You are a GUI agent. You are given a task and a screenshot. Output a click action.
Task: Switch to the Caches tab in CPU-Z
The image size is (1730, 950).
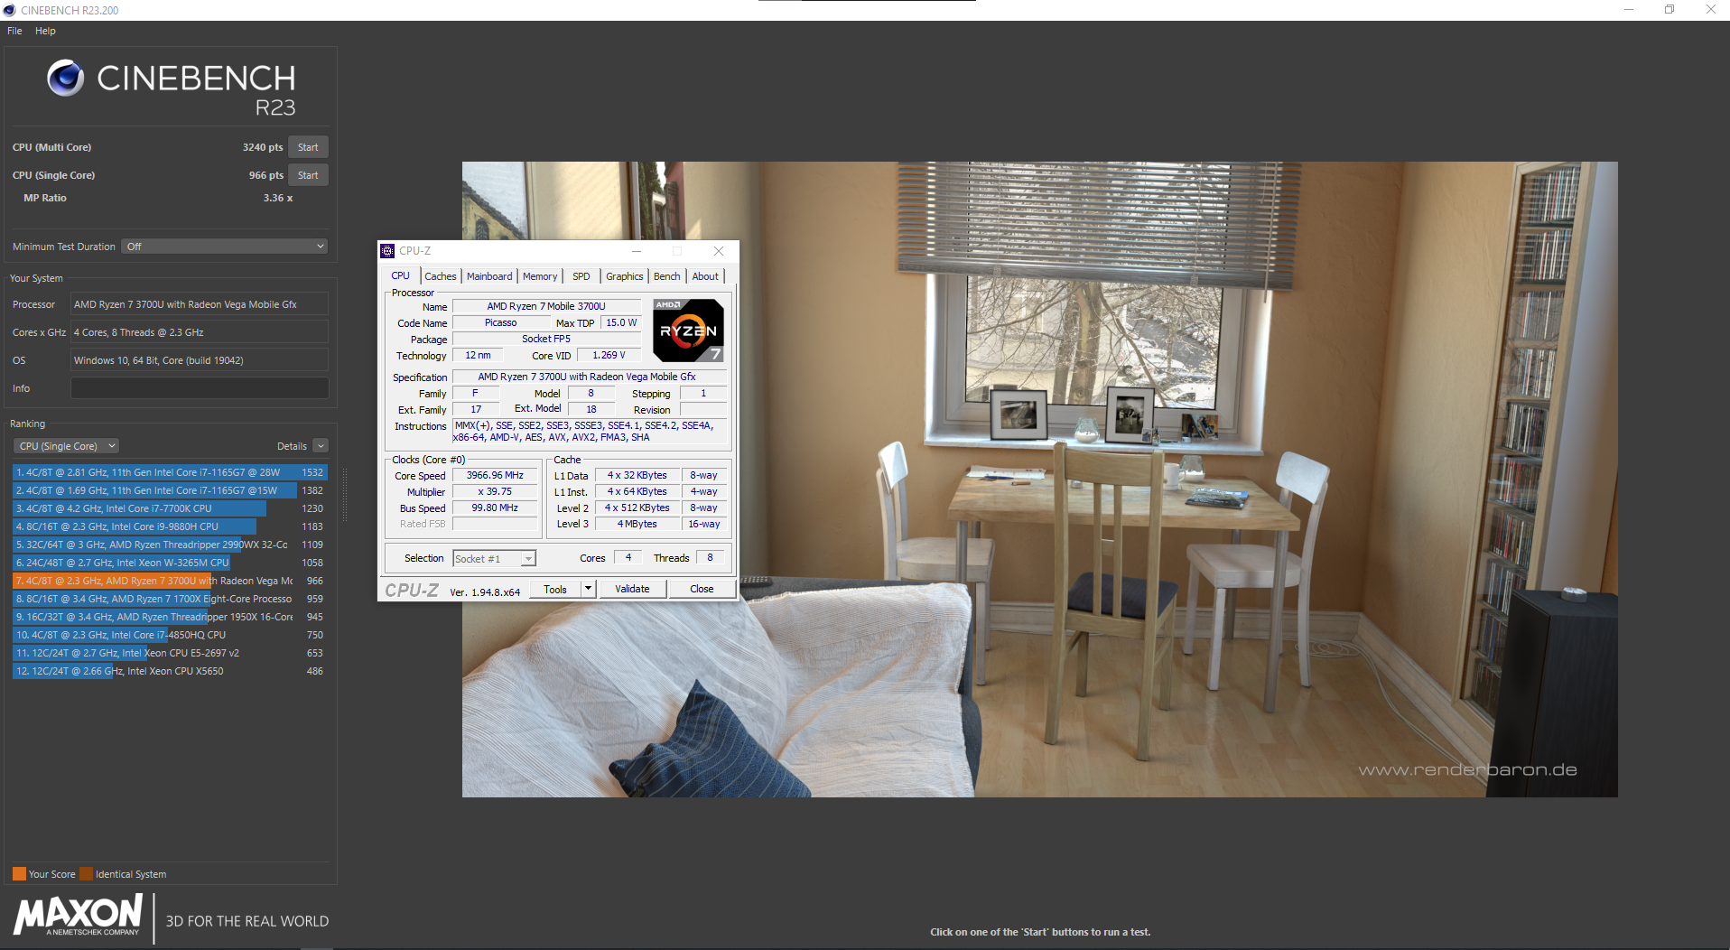click(441, 276)
